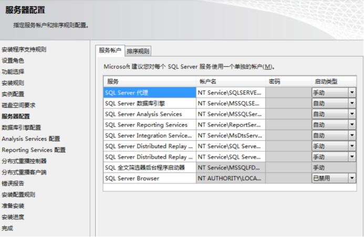Go to 数据库引擎配置 step in sidebar
Image resolution: width=364 pixels, height=237 pixels.
pos(21,127)
